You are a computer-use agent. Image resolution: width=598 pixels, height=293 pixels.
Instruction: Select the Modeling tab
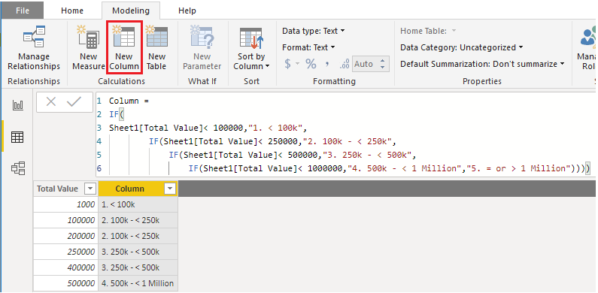(131, 11)
